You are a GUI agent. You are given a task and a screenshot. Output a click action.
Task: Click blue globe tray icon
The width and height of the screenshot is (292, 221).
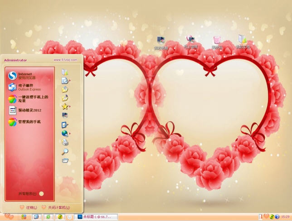[x=277, y=217]
